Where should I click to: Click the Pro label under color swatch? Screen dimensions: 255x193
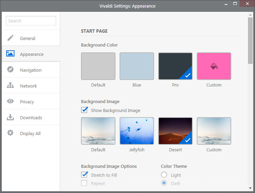(175, 85)
